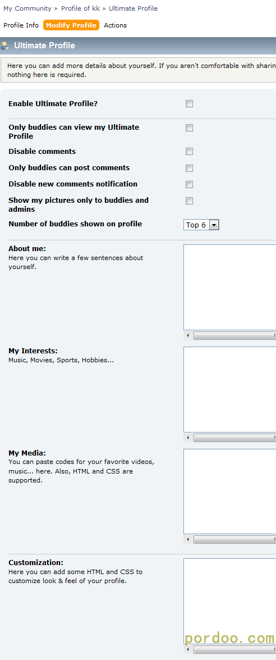The height and width of the screenshot is (660, 276).
Task: Toggle Show my pictures only to buddies
Action: (x=190, y=201)
